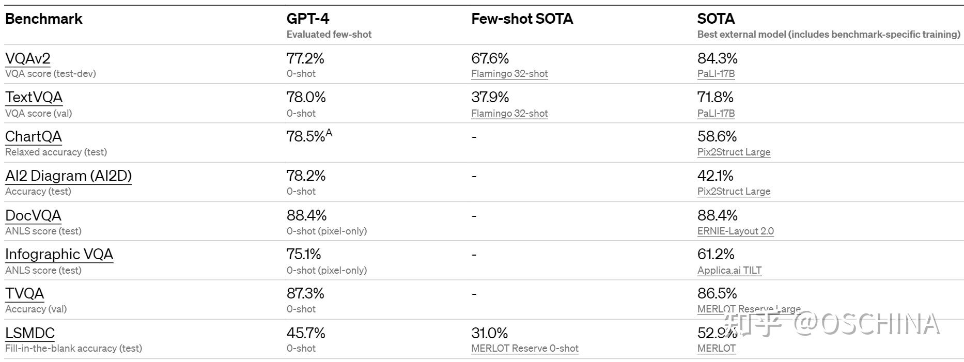Open Flamingo 32-shot link under 67.6%
Screen dimensions: 964x362
(x=509, y=74)
